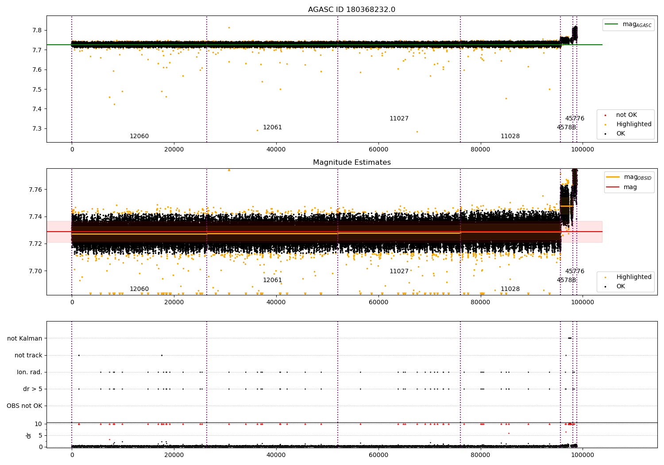Click the red-line "mag" legend entry

(x=622, y=187)
